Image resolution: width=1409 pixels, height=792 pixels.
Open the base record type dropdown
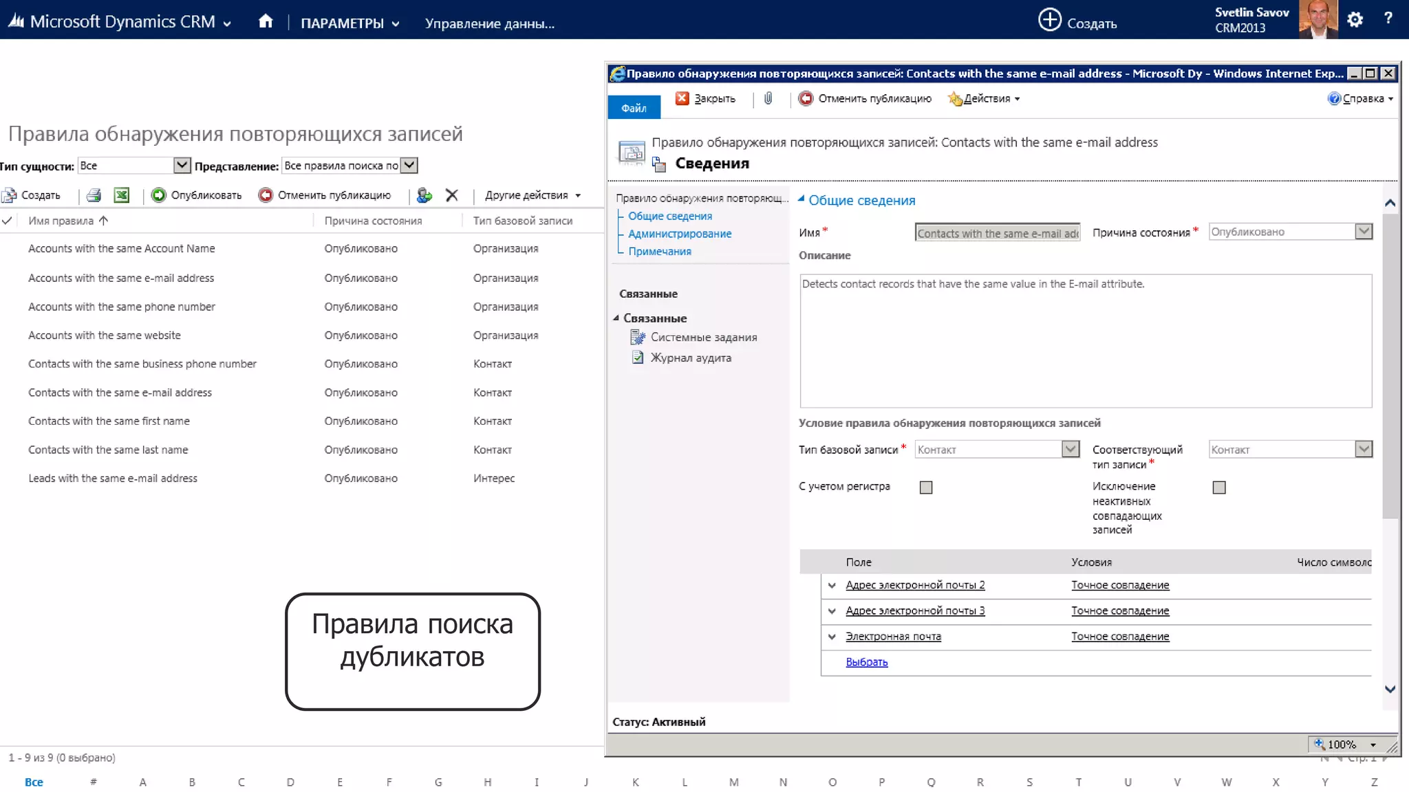pos(1071,449)
